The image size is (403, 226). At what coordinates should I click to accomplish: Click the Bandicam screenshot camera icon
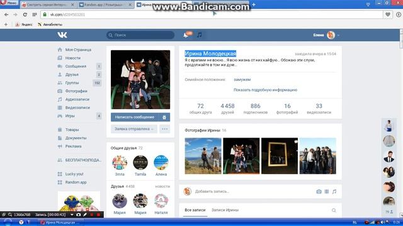coord(78,215)
